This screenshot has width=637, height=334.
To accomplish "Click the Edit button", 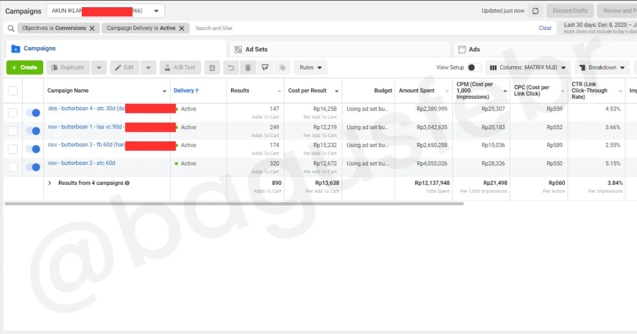I will pyautogui.click(x=124, y=68).
